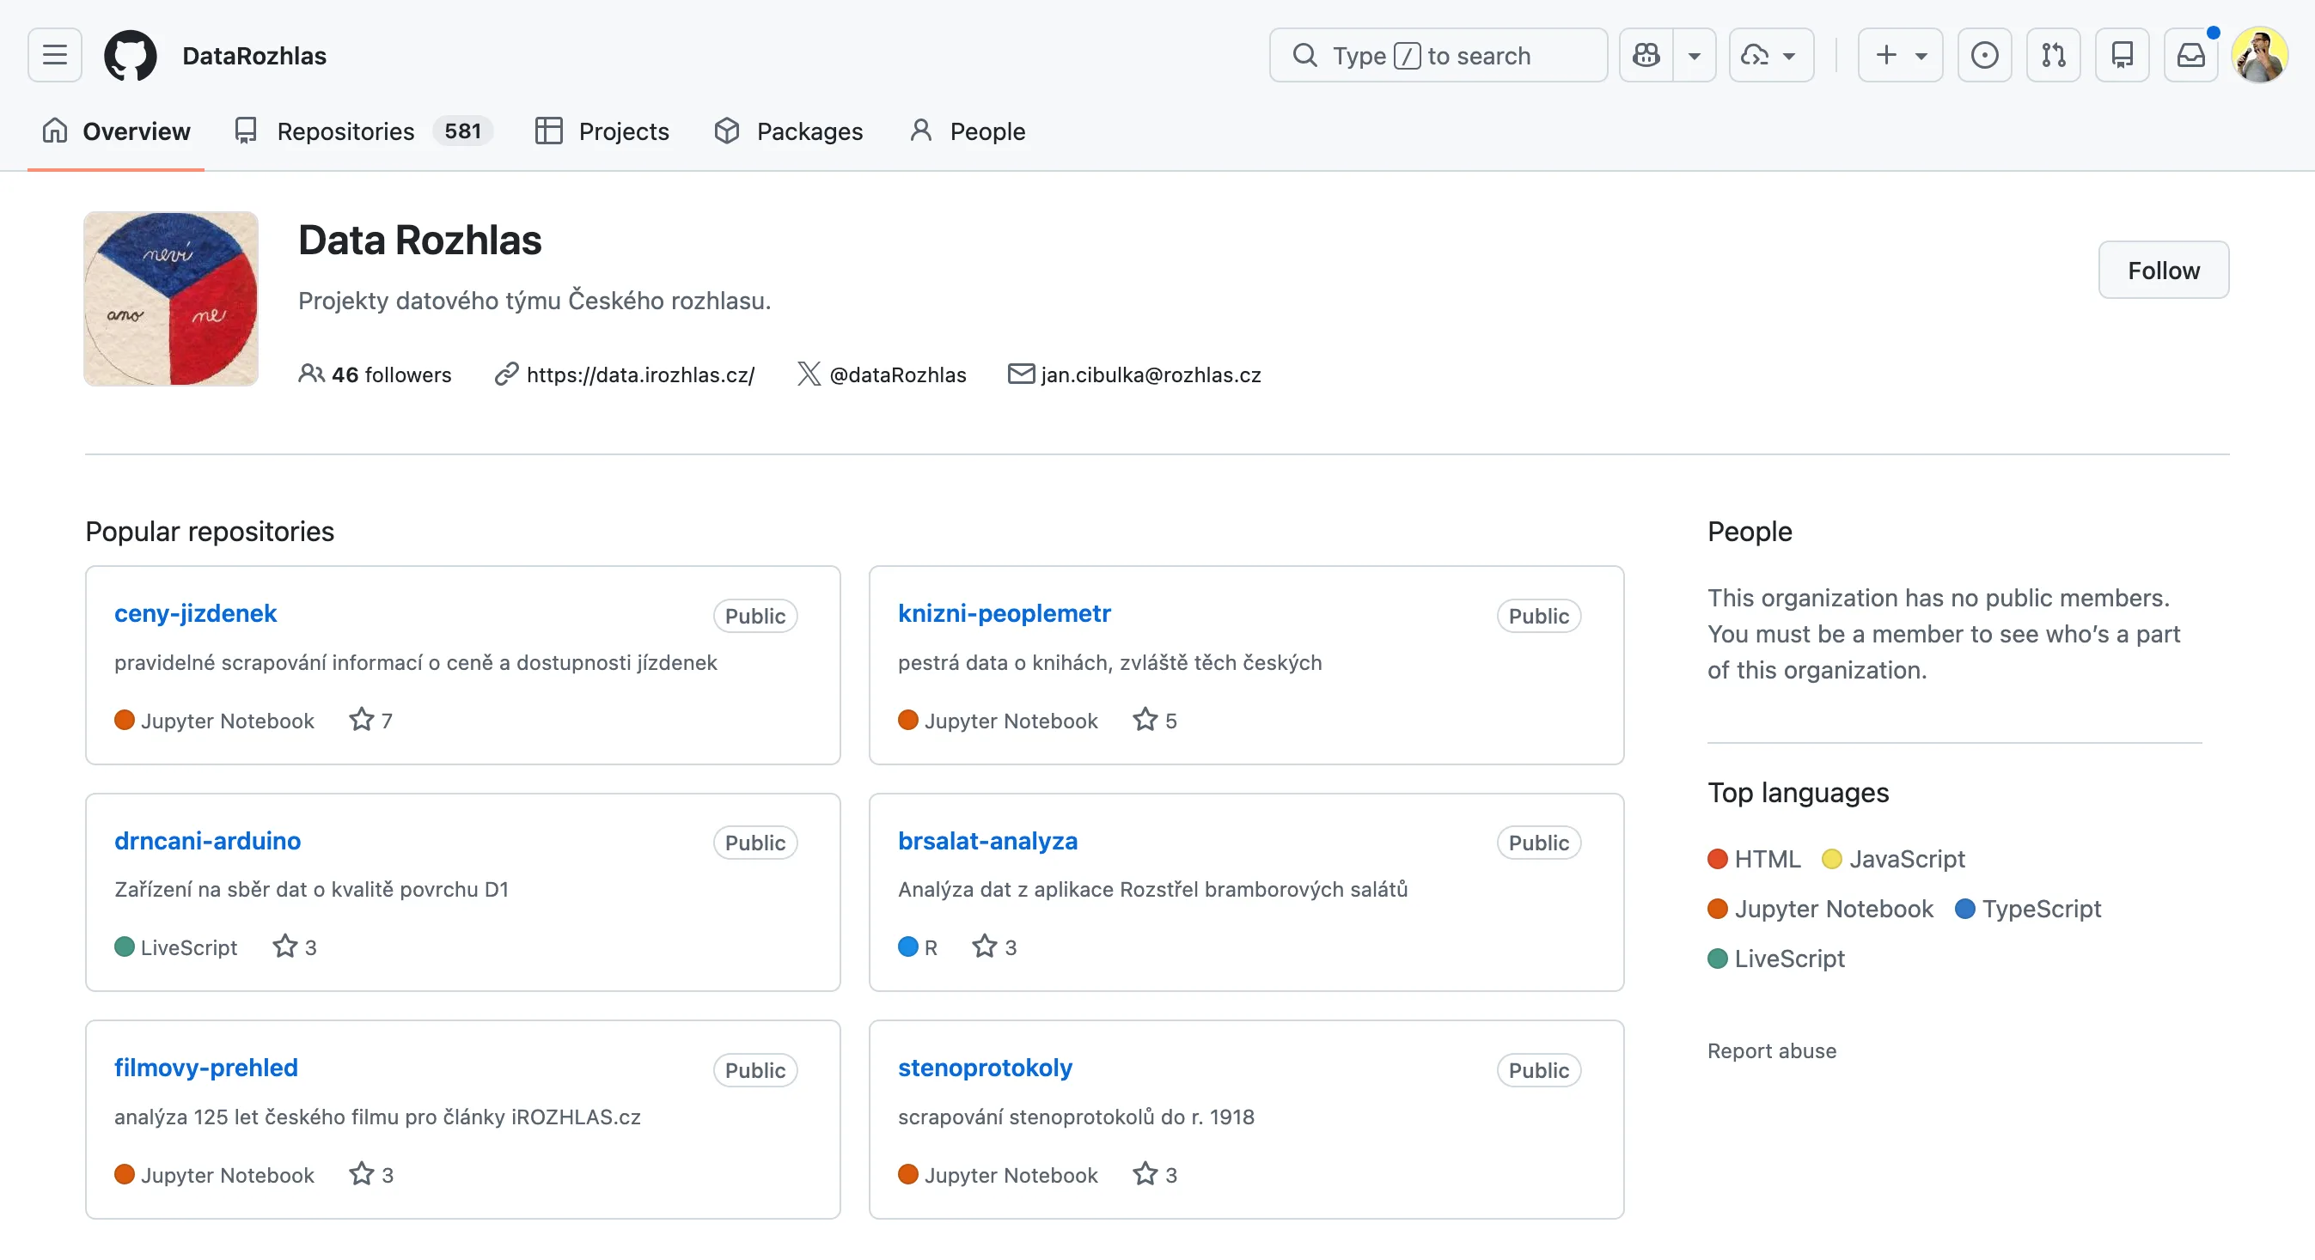Open the @dataRozhlas X profile link
Viewport: 2315px width, 1260px height.
898,374
